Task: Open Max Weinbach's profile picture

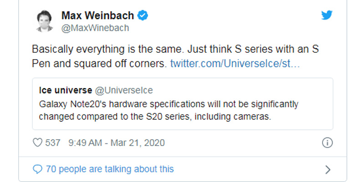Action: point(44,21)
